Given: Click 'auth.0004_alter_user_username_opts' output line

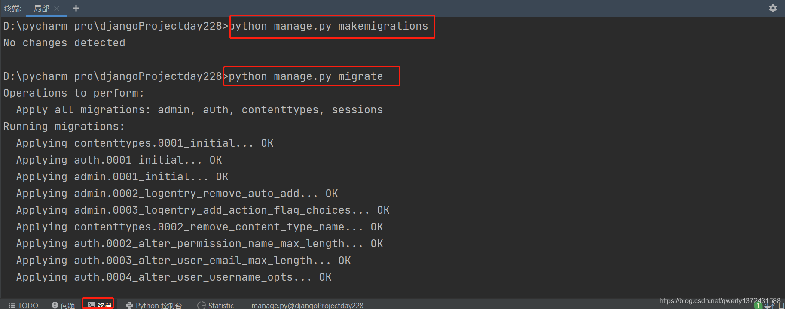Looking at the screenshot, I should point(174,277).
